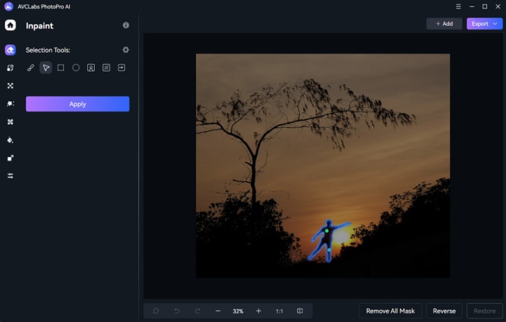Select the Brush selection tool
The image size is (506, 322).
[30, 67]
